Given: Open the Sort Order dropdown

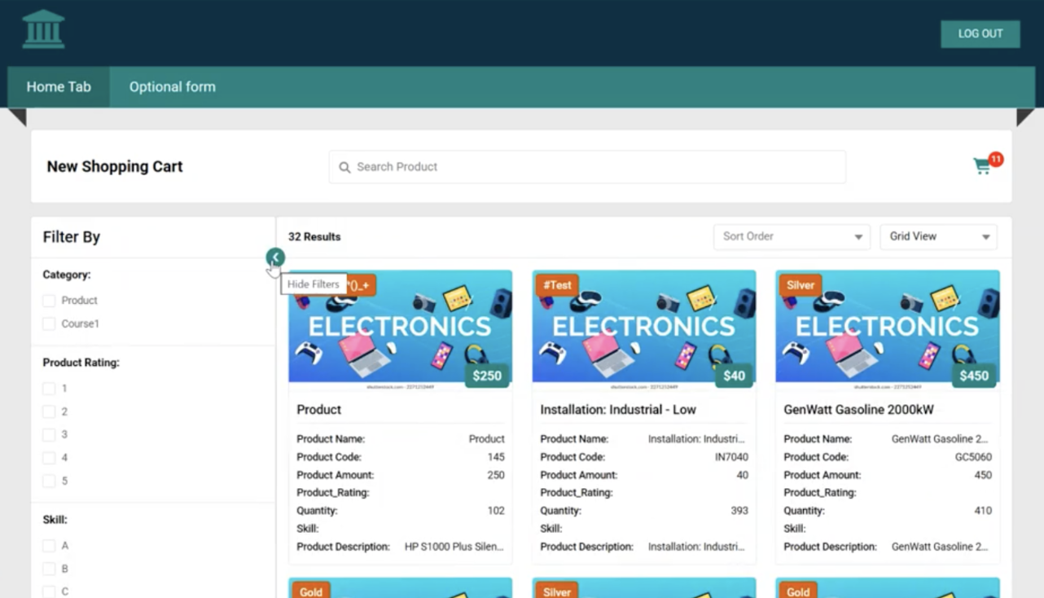Looking at the screenshot, I should (792, 237).
